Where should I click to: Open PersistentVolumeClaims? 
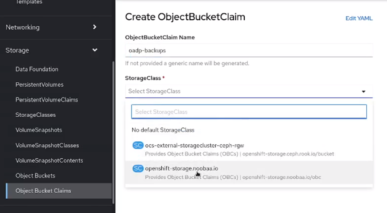coord(47,99)
